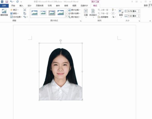Image resolution: width=152 pixels, height=119 pixels.
Task: Use the spinner on the height field
Action: pyautogui.click(x=139, y=11)
